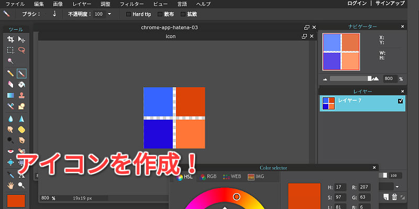The height and width of the screenshot is (209, 419).
Task: Switch to the HSL tab
Action: (185, 177)
